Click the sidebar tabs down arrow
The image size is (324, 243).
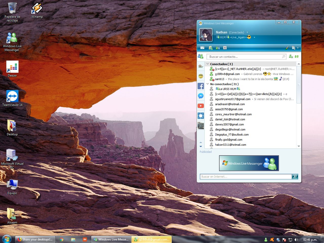[x=201, y=146]
